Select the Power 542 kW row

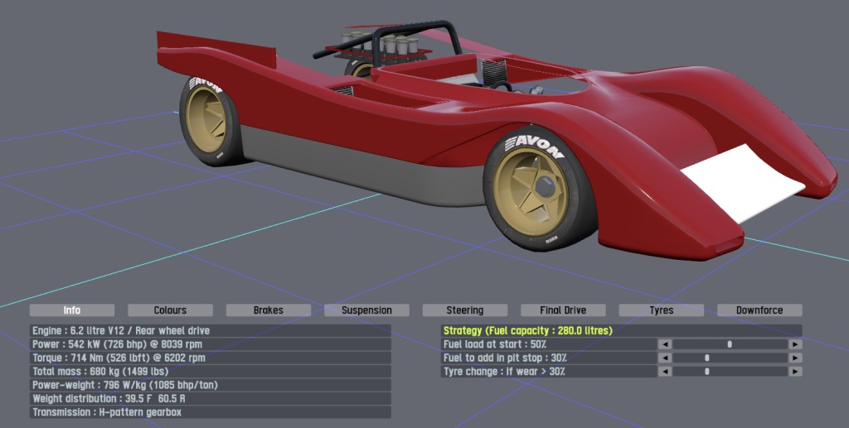[x=210, y=344]
